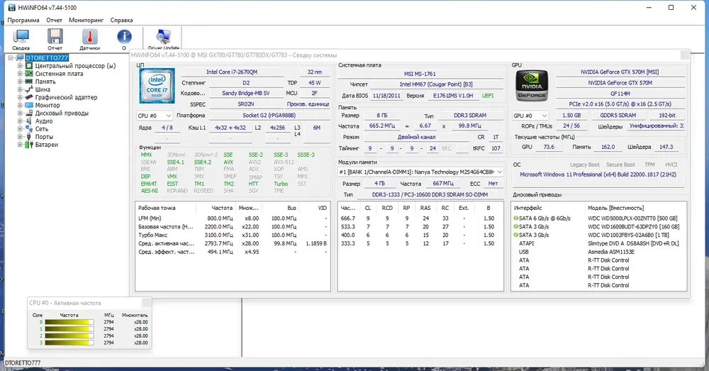Click the Центральный процессор tree icon
This screenshot has width=709, height=371.
29,65
